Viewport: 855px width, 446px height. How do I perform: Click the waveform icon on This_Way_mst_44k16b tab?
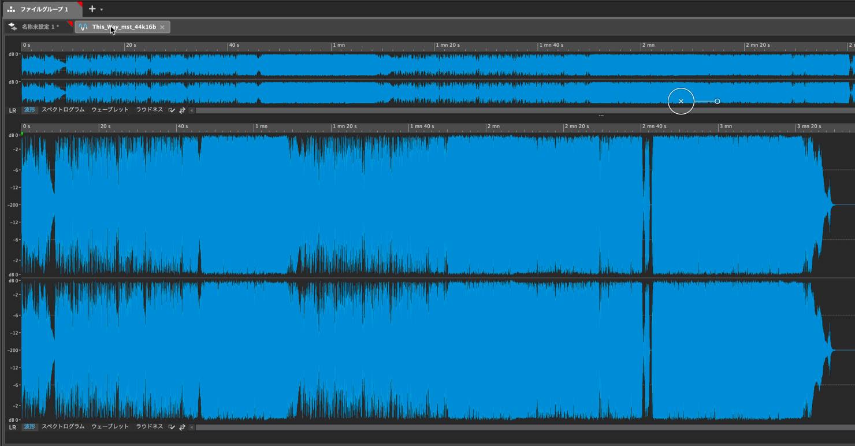coord(84,27)
